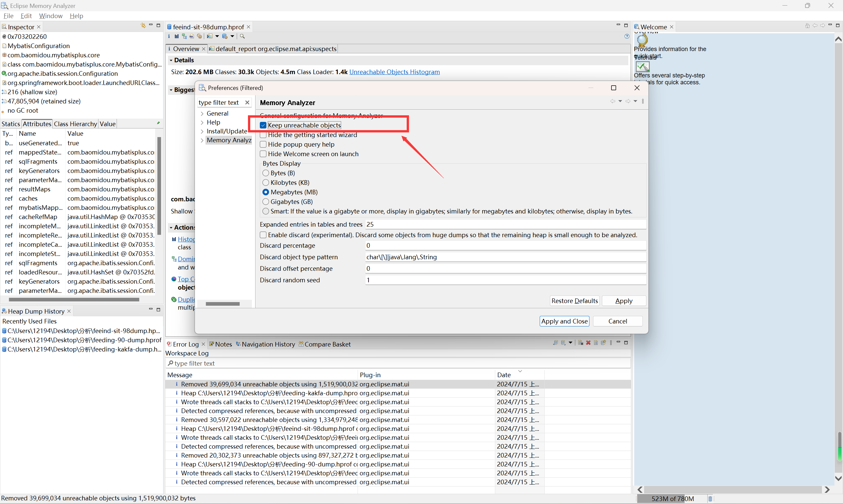Viewport: 843px width, 504px height.
Task: Uncheck Keep unreachable objects
Action: (x=263, y=125)
